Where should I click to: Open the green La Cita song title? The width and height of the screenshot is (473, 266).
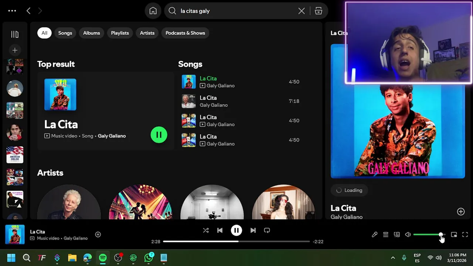click(208, 78)
